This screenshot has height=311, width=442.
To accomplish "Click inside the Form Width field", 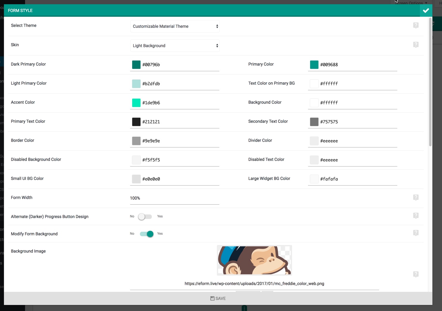I will 174,198.
